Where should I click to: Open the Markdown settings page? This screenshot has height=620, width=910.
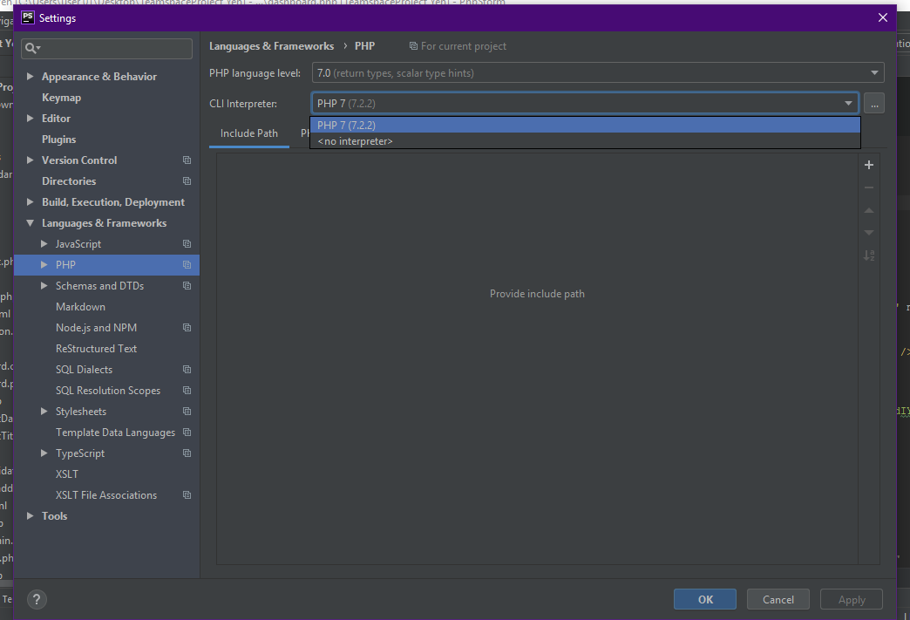click(81, 307)
